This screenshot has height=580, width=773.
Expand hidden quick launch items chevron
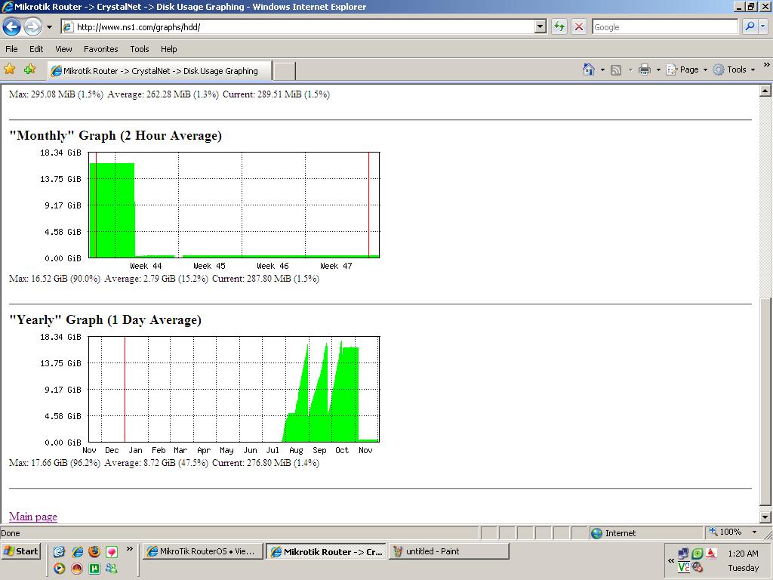pyautogui.click(x=130, y=548)
